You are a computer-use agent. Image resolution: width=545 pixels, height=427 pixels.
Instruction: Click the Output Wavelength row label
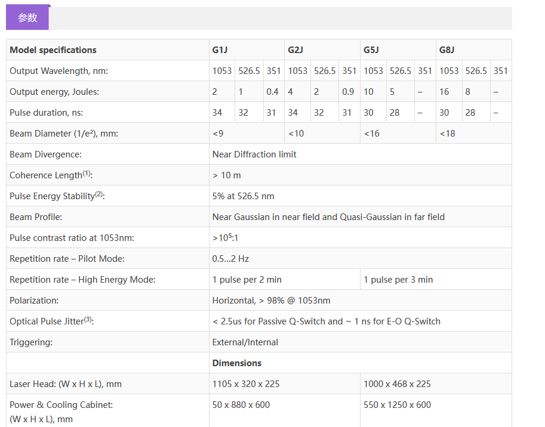(x=58, y=71)
